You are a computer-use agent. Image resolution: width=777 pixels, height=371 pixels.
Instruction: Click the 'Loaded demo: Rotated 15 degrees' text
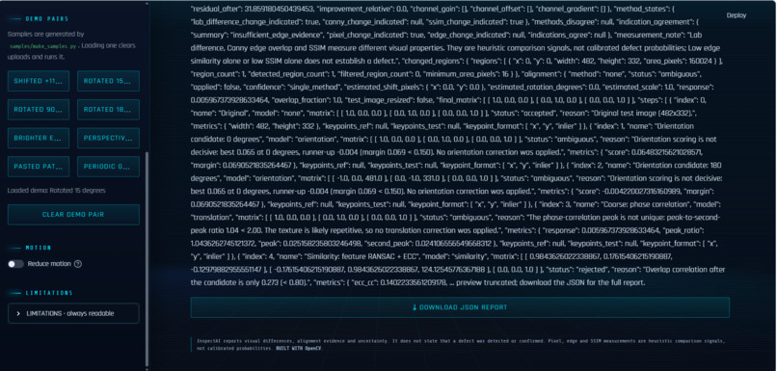coord(57,190)
